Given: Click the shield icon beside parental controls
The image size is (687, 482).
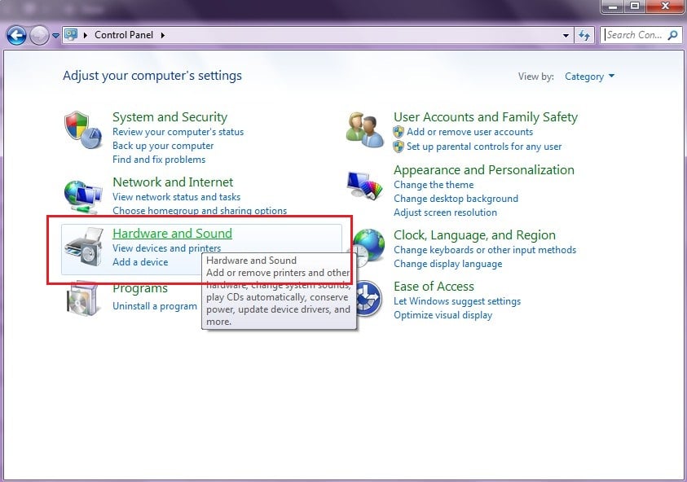Looking at the screenshot, I should [x=399, y=147].
